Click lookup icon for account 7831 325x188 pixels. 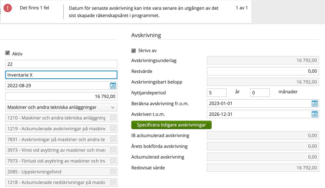113,139
